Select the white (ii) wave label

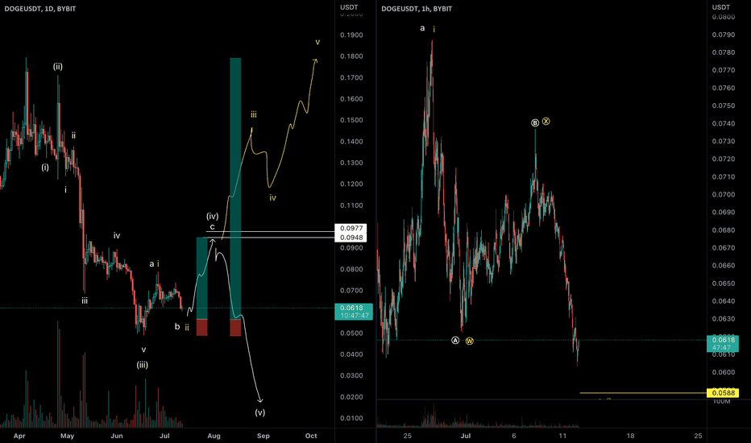[57, 67]
